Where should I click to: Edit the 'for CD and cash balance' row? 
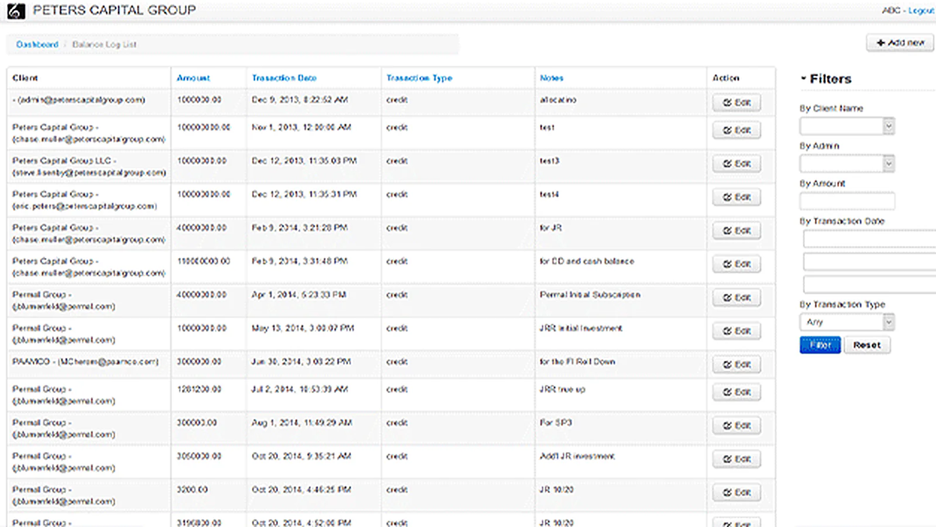pos(737,264)
